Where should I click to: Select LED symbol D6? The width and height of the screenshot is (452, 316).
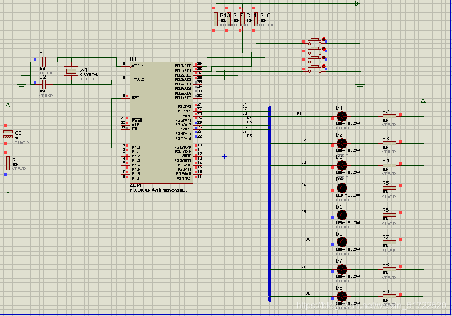(x=342, y=242)
